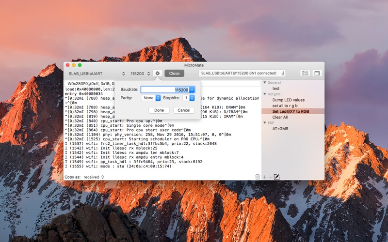
Task: Add a new command with the plus icon
Action: point(264,177)
